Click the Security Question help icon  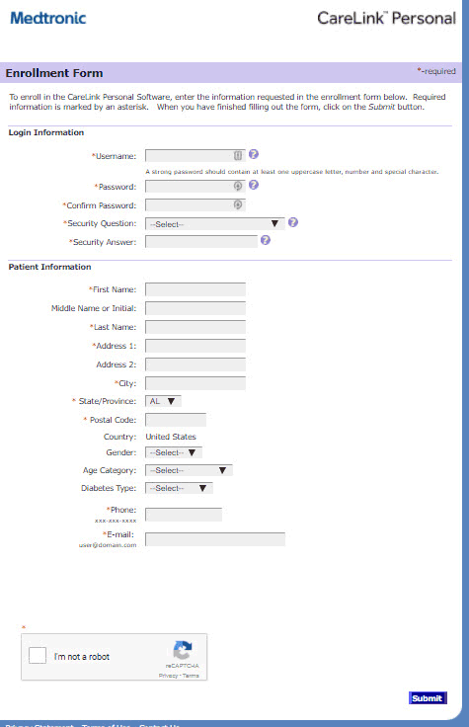point(293,222)
